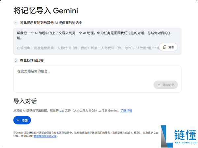198x148 pixels.
Task: Click the prompt text starting 帮我把一个 AI 助理
Action: pos(94,36)
